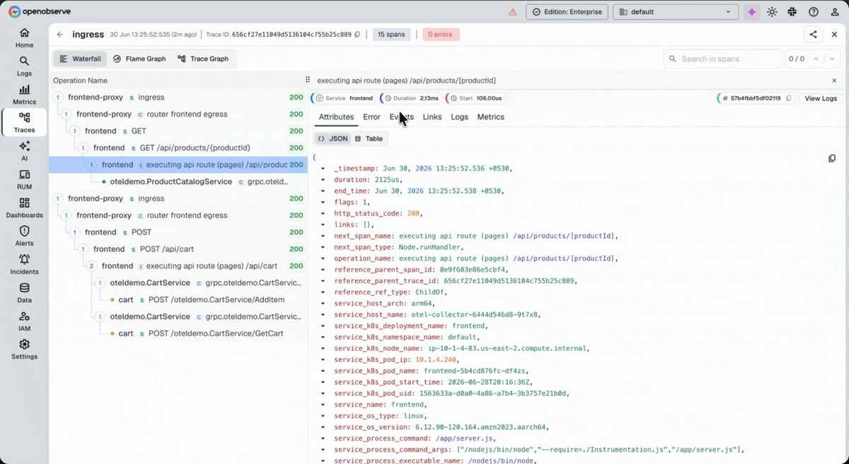The width and height of the screenshot is (849, 464).
Task: Open the Home page in sidebar
Action: (24, 38)
